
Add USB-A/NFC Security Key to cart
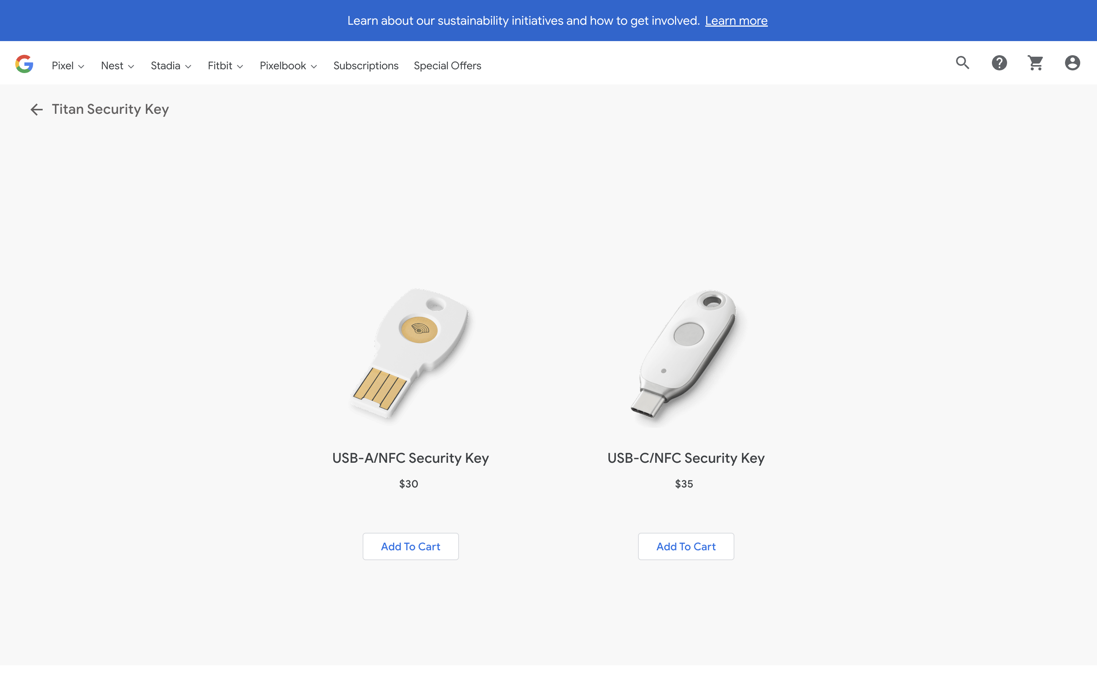(x=410, y=546)
